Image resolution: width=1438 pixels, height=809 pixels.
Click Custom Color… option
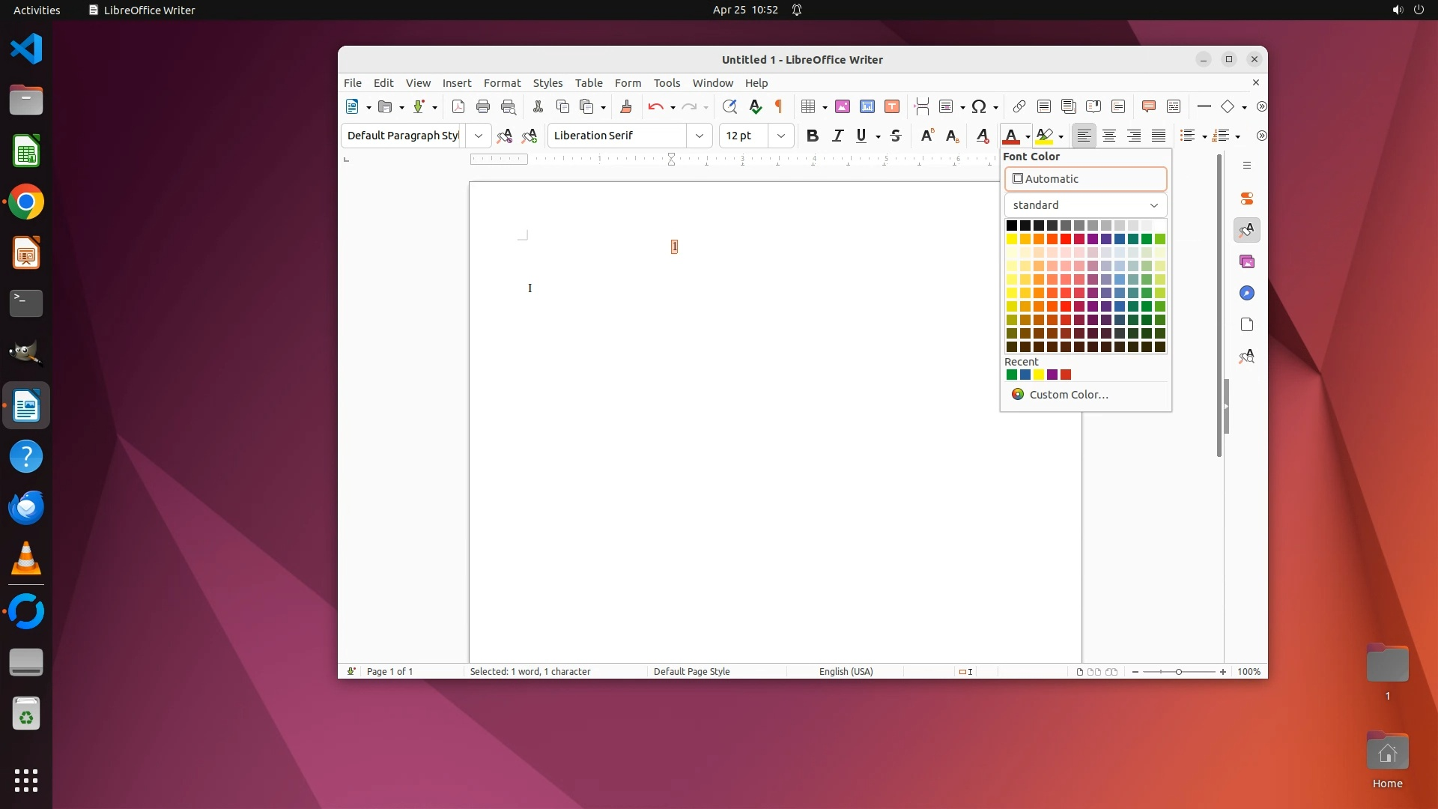pos(1068,395)
